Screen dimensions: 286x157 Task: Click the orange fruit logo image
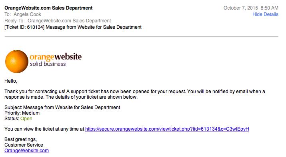click(16, 62)
